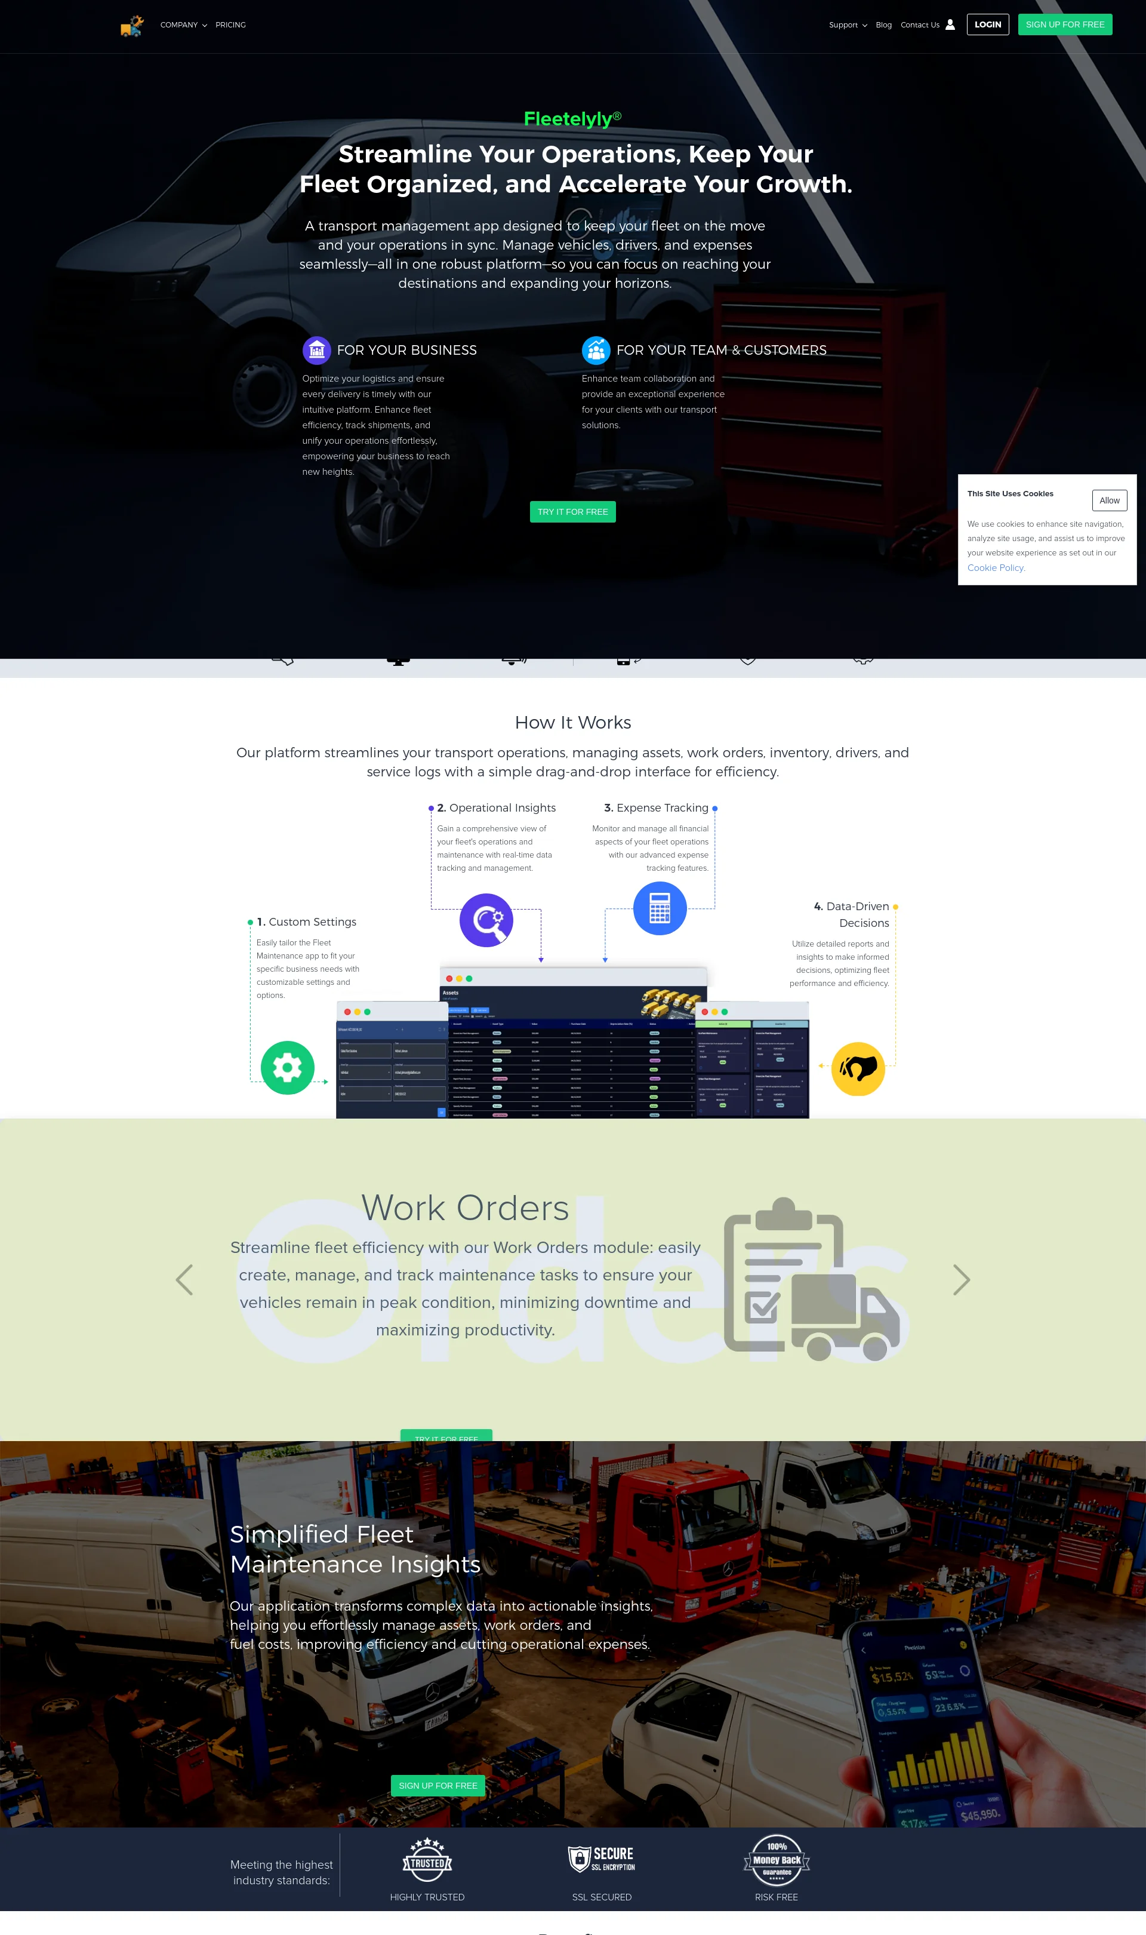Click 'FOR YOUR TEAM & CUSTOMERS' heading text

point(721,351)
